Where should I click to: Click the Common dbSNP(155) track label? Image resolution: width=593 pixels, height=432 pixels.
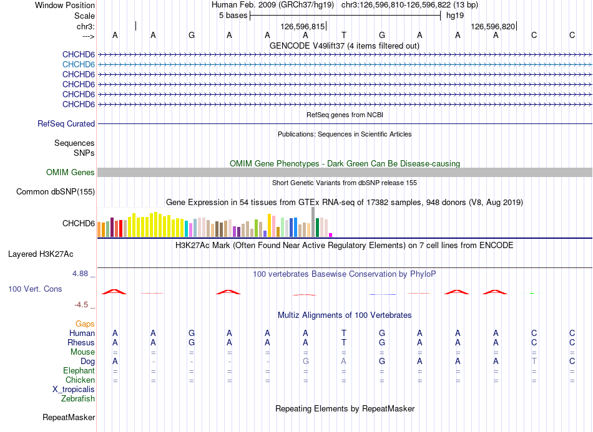point(56,192)
